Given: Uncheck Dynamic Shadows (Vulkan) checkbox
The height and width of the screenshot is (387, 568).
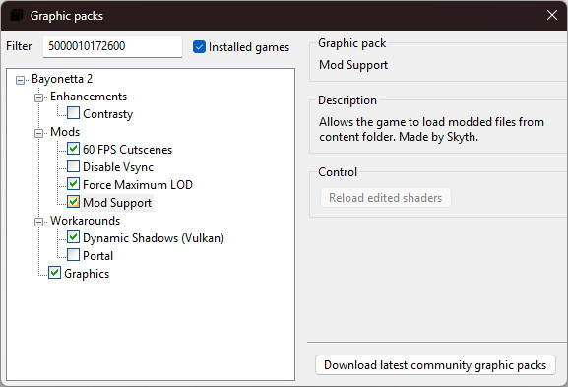Looking at the screenshot, I should (73, 237).
